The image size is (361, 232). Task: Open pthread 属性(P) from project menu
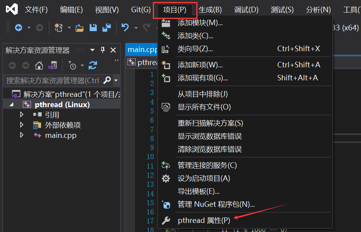tap(245, 221)
